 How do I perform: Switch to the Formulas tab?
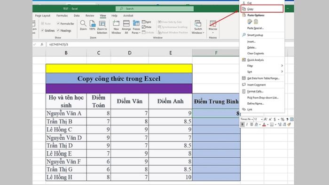tap(62, 15)
